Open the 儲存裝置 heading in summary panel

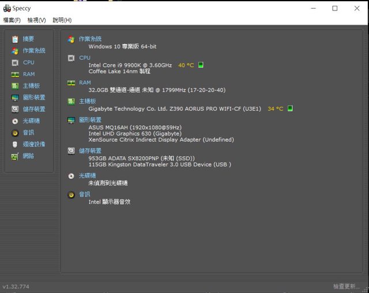[91, 151]
